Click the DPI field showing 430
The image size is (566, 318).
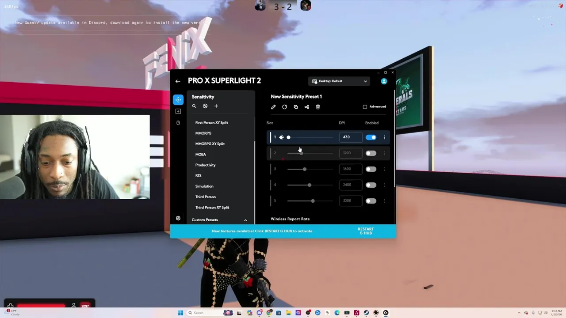(351, 137)
